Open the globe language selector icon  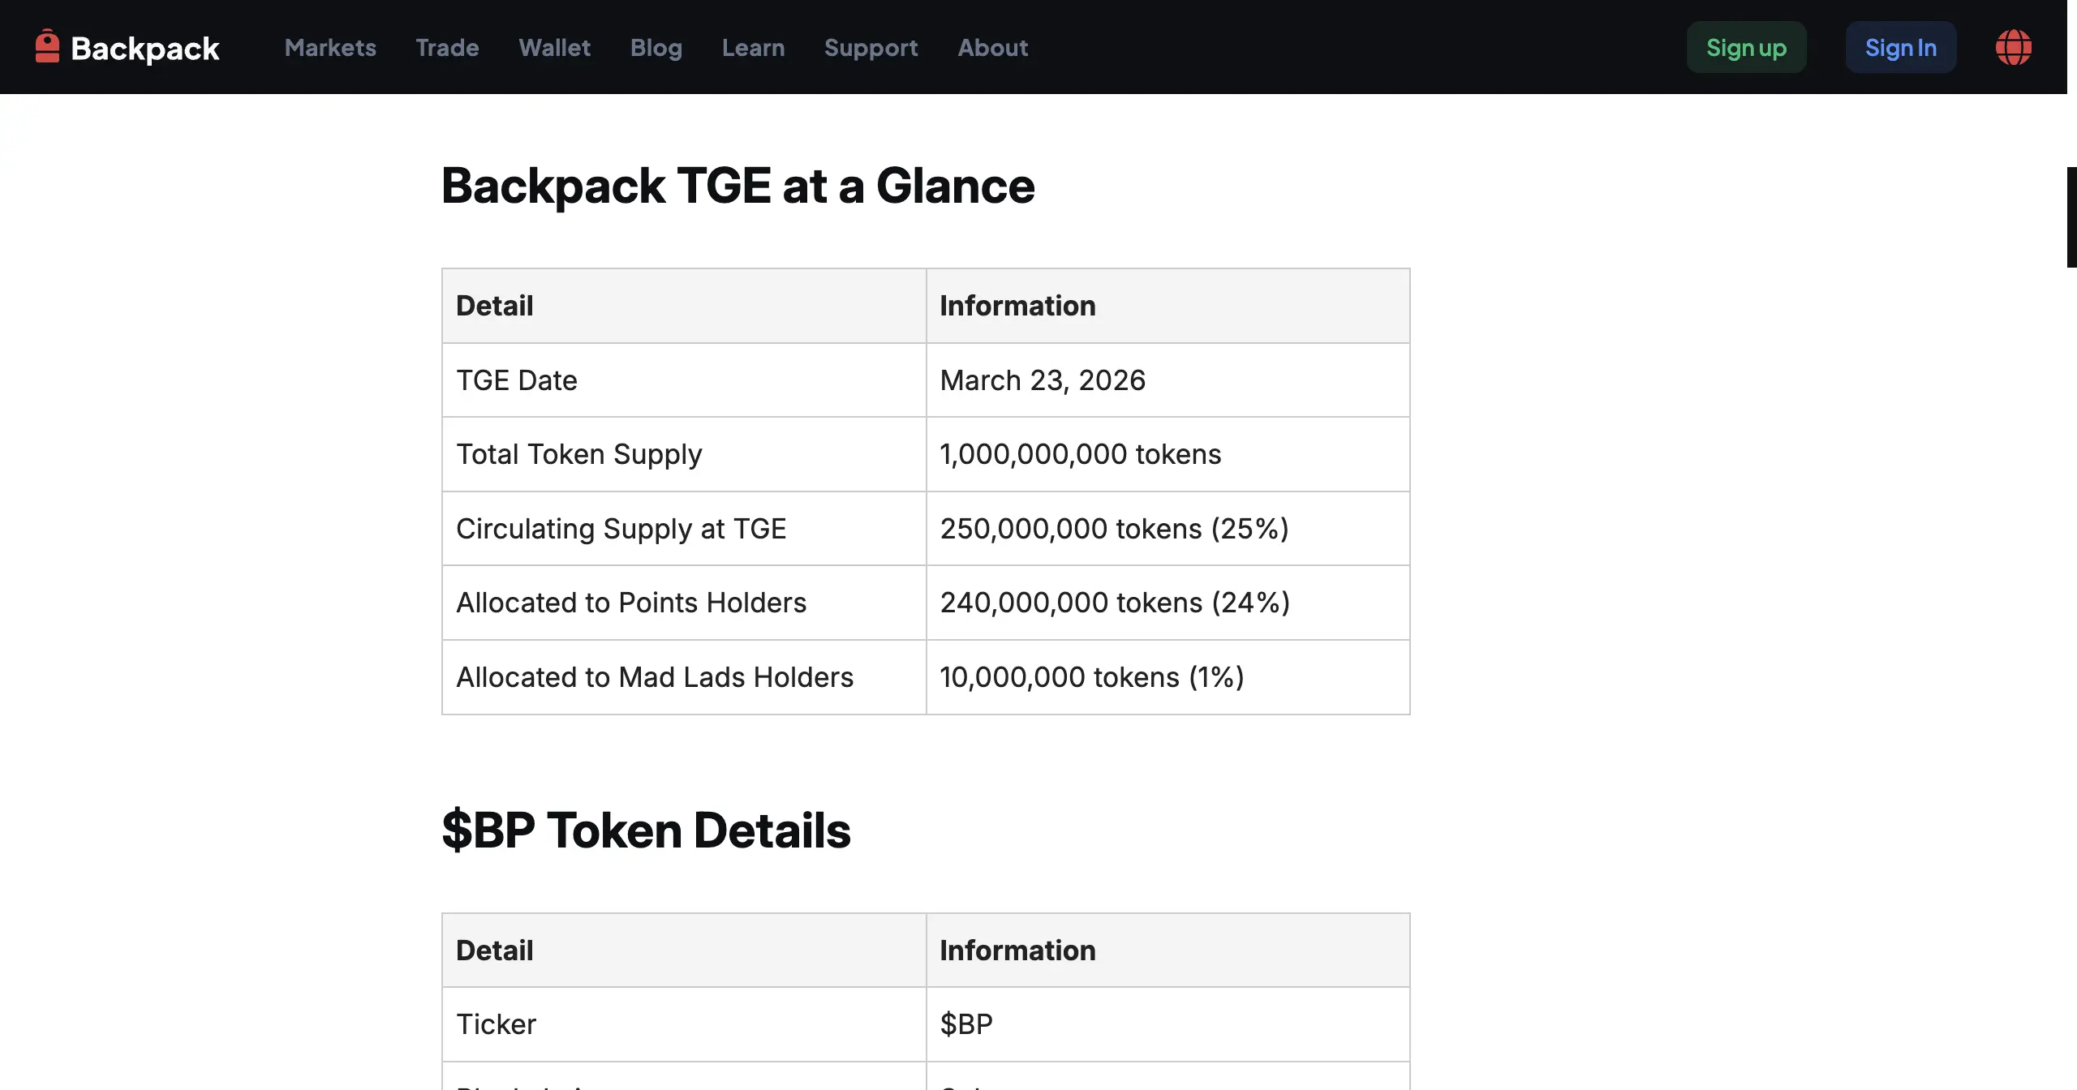[2014, 47]
